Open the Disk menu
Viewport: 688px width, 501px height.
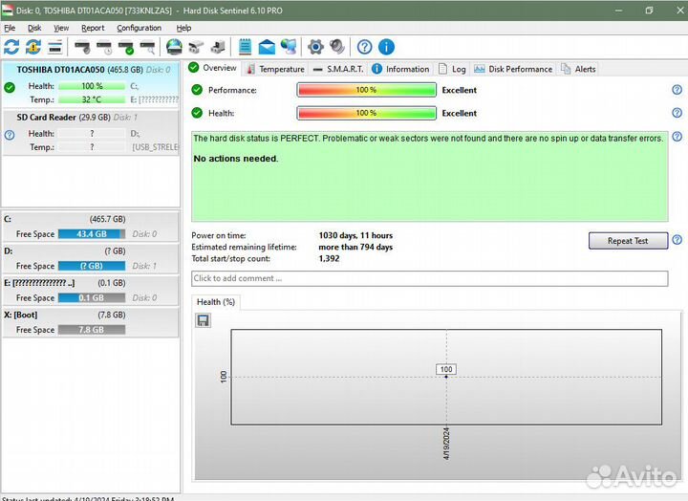point(34,28)
